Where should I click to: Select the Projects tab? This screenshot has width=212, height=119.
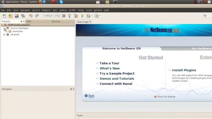[6, 21]
